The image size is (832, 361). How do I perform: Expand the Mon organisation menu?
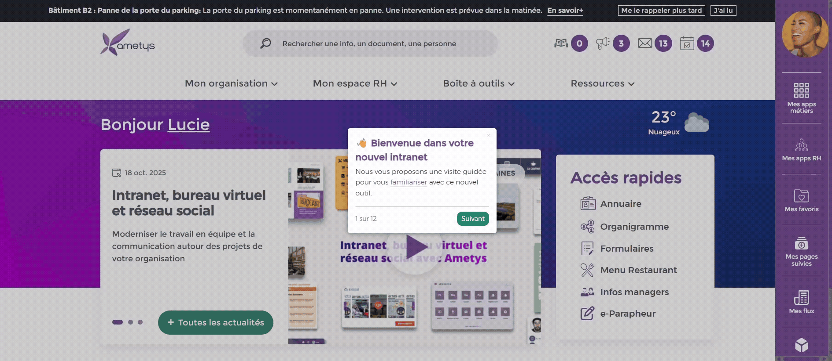[x=231, y=83]
